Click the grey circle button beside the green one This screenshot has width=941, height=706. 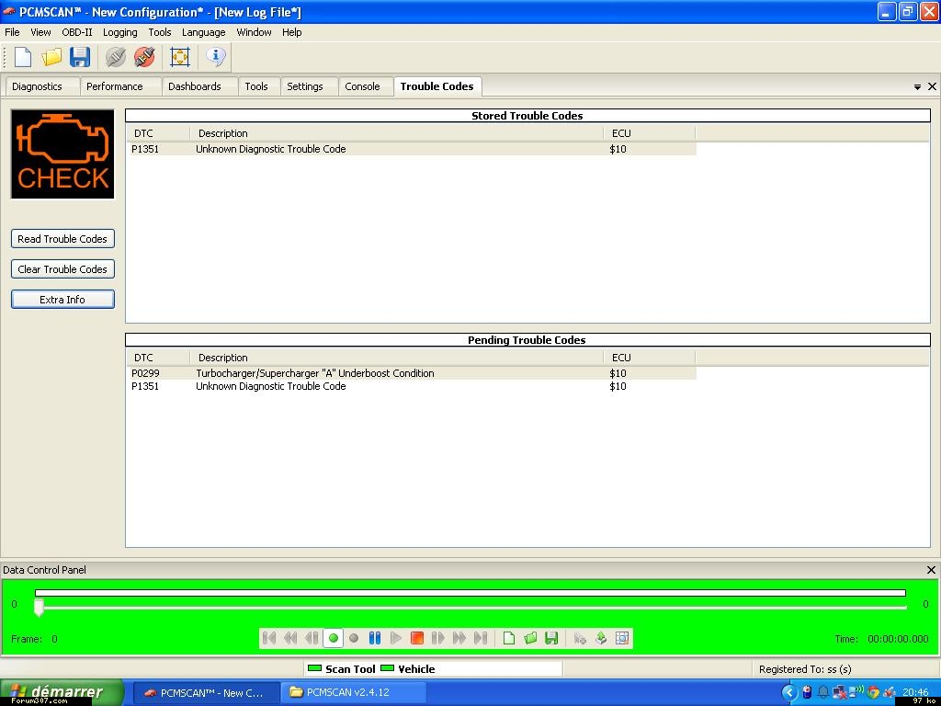(354, 638)
